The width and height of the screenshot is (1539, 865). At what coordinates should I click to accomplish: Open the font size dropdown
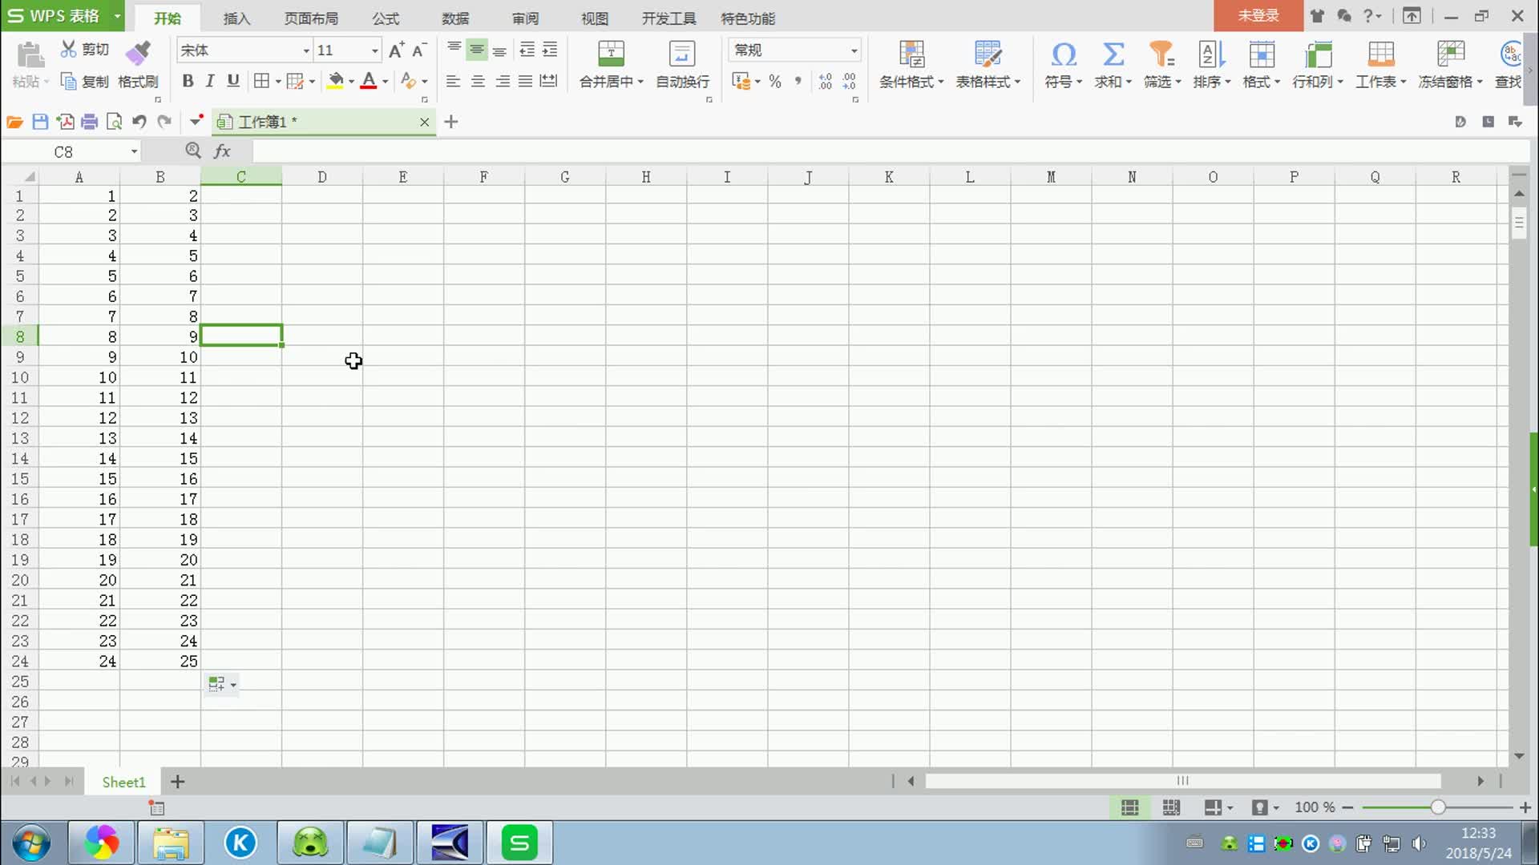(374, 50)
